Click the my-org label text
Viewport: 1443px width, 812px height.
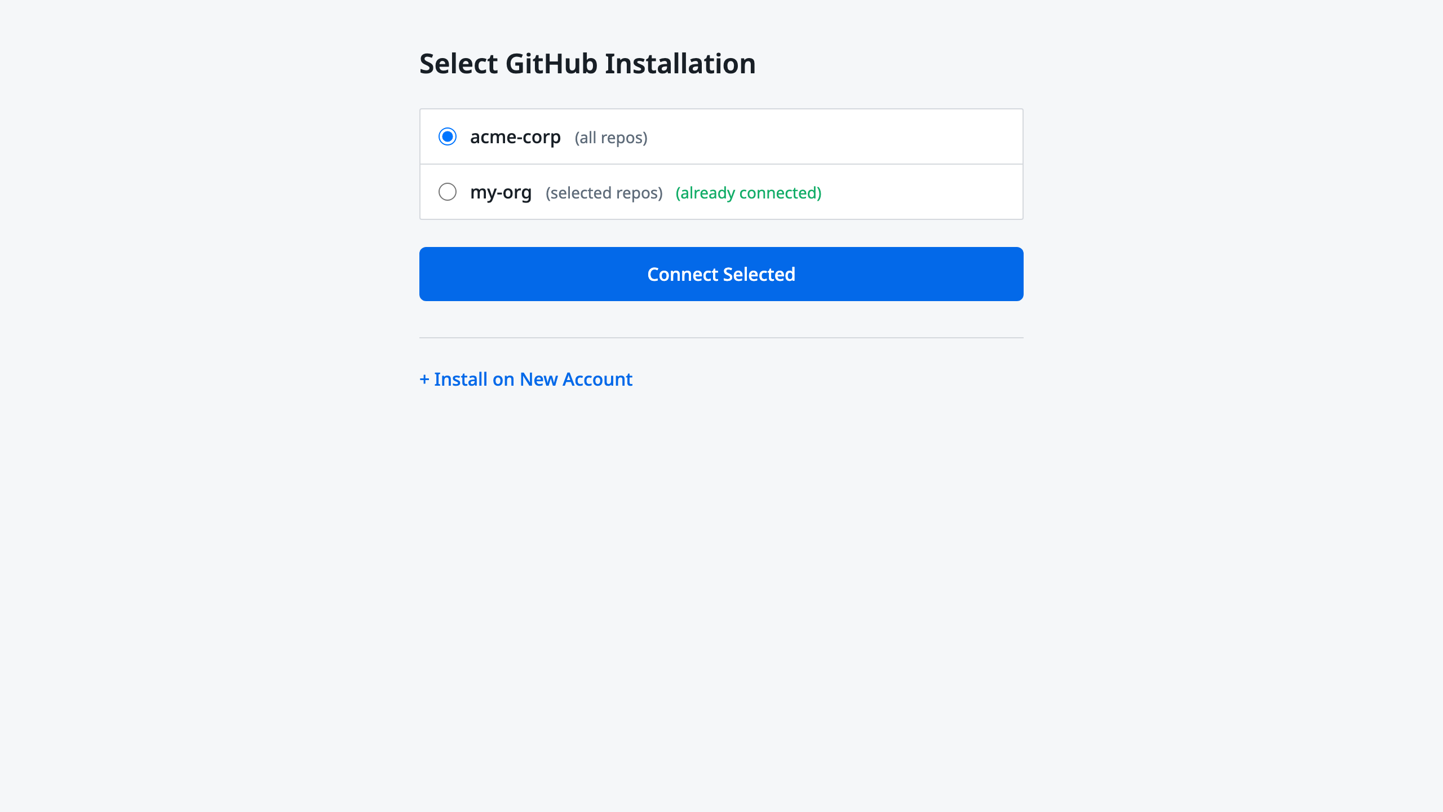point(501,192)
